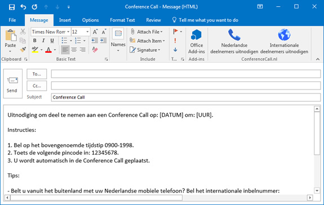Open Office Add-ins
This screenshot has width=324, height=205.
(196, 42)
